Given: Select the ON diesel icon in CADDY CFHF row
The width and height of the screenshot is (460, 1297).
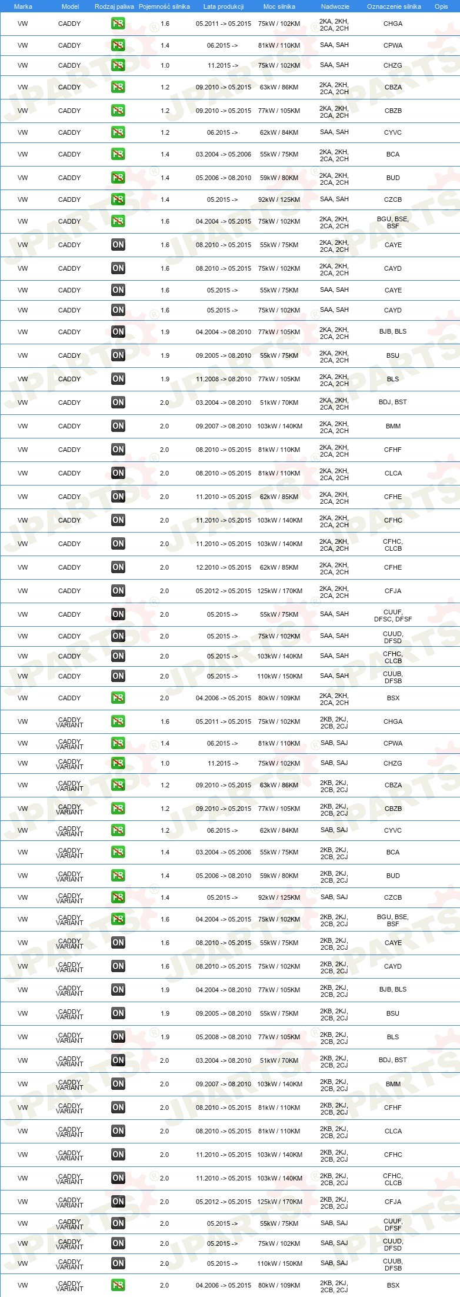Looking at the screenshot, I should (x=118, y=450).
